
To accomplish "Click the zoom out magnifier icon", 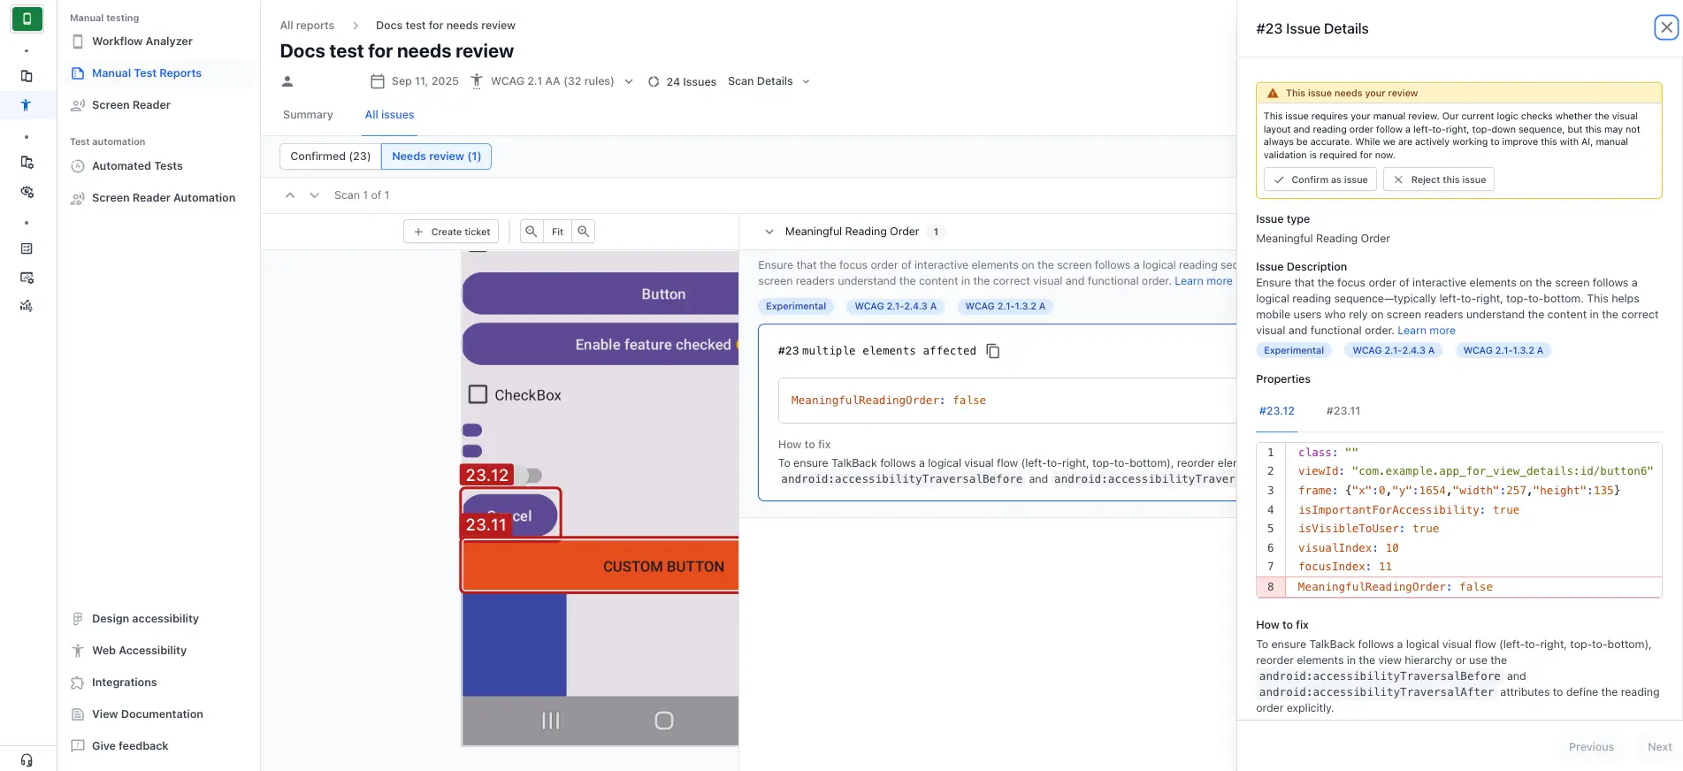I will coord(531,232).
